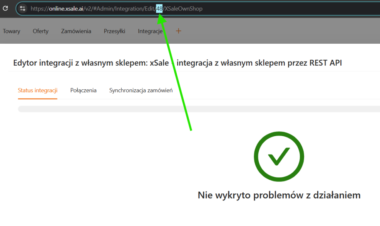The width and height of the screenshot is (380, 226).
Task: Click XSaleOwnShop at the URL's end
Action: tap(184, 9)
